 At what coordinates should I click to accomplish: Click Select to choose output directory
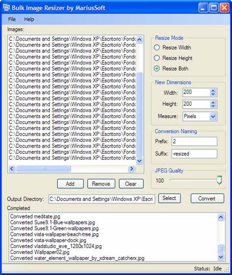coord(169,198)
